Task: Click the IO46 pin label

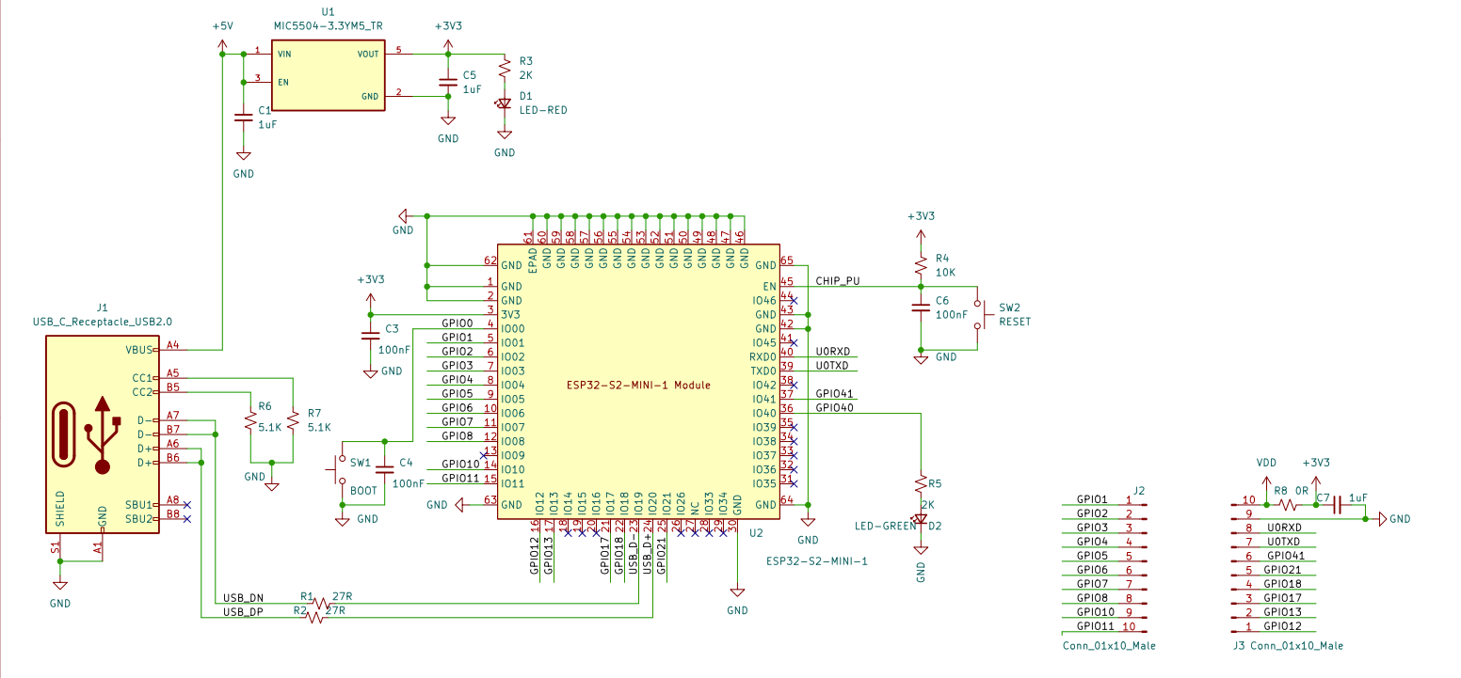Action: coord(764,301)
